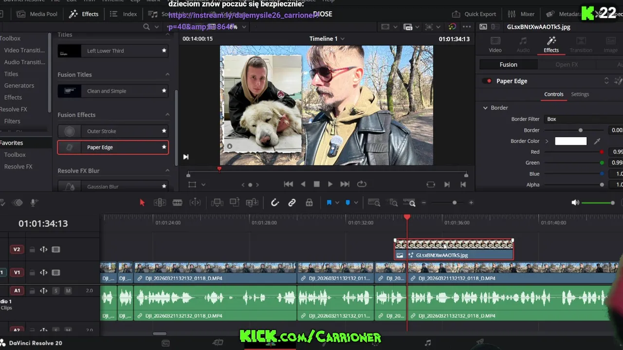The width and height of the screenshot is (623, 350).
Task: Switch to the Inspector Audio tab
Action: [523, 45]
